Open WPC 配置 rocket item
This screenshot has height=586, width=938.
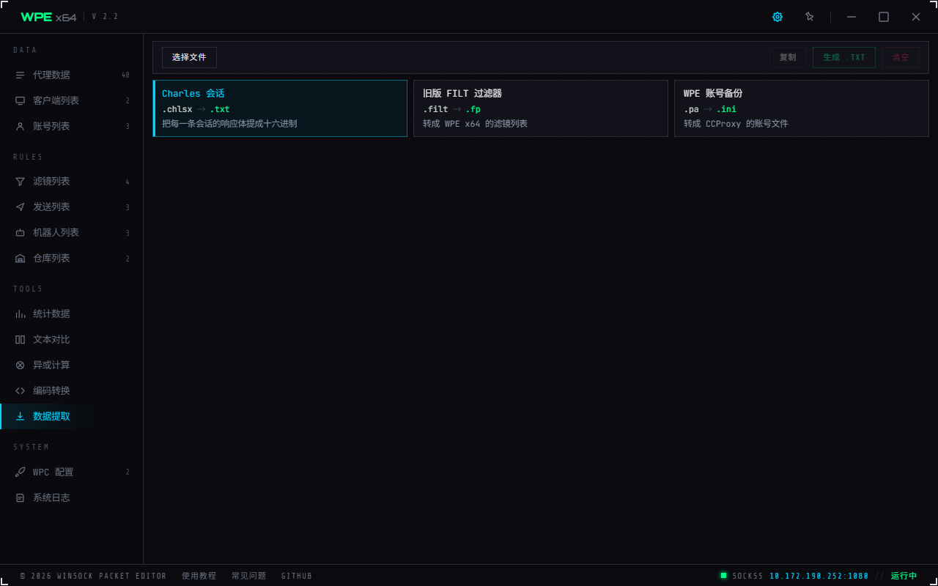[x=72, y=472]
